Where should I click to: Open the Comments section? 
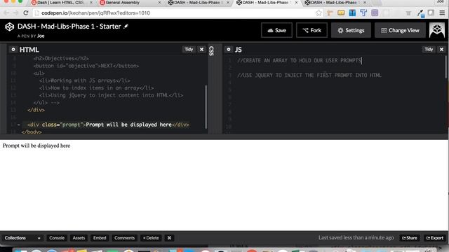click(124, 238)
